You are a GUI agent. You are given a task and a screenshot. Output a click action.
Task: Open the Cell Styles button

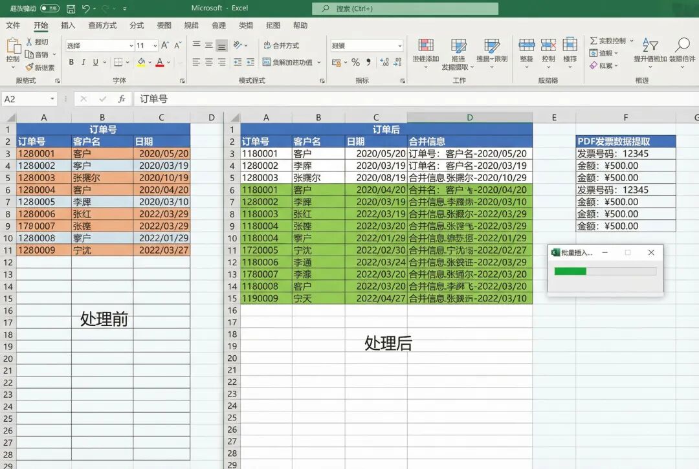[x=492, y=54]
